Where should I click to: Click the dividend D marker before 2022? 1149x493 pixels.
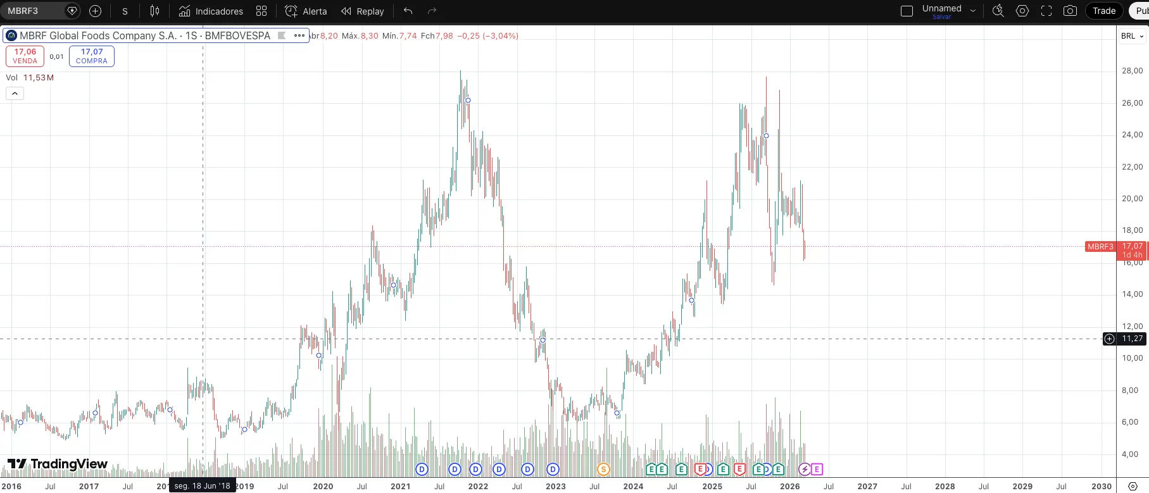475,469
